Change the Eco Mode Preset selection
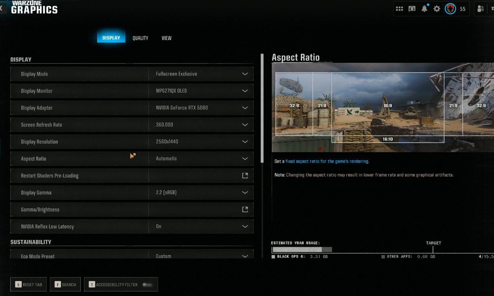This screenshot has height=296, width=494. (x=202, y=256)
